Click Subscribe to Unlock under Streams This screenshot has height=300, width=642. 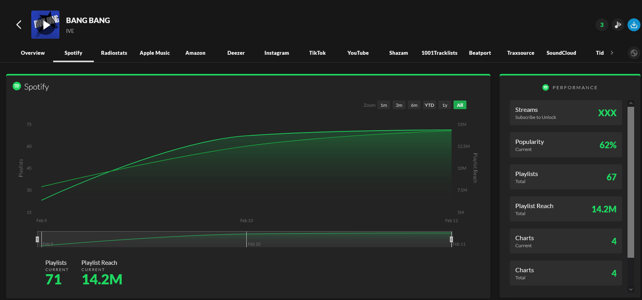(535, 117)
